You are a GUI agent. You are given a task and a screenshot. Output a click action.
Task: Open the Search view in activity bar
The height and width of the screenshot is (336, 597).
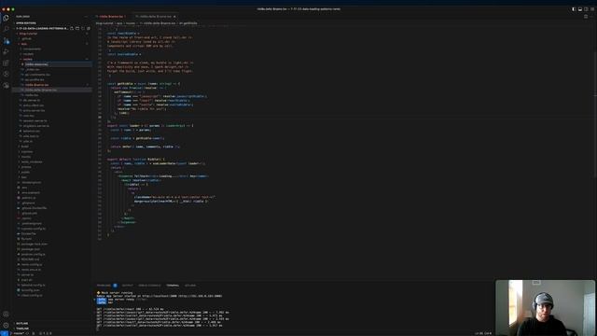6,29
